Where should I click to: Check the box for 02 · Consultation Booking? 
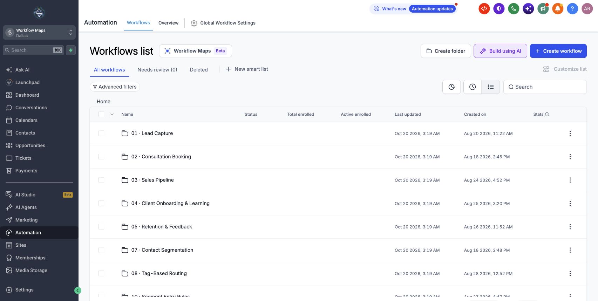click(x=101, y=157)
